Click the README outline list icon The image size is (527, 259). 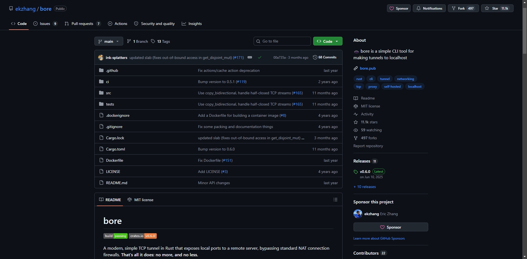point(335,200)
